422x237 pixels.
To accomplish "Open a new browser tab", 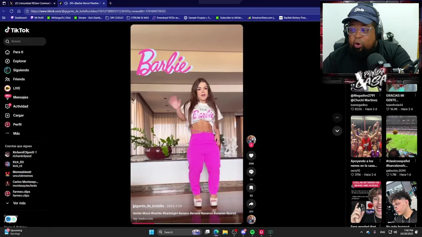I will click(110, 3).
